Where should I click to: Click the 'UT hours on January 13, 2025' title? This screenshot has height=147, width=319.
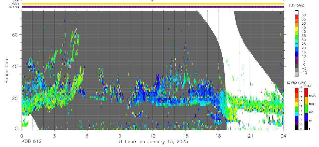153,142
